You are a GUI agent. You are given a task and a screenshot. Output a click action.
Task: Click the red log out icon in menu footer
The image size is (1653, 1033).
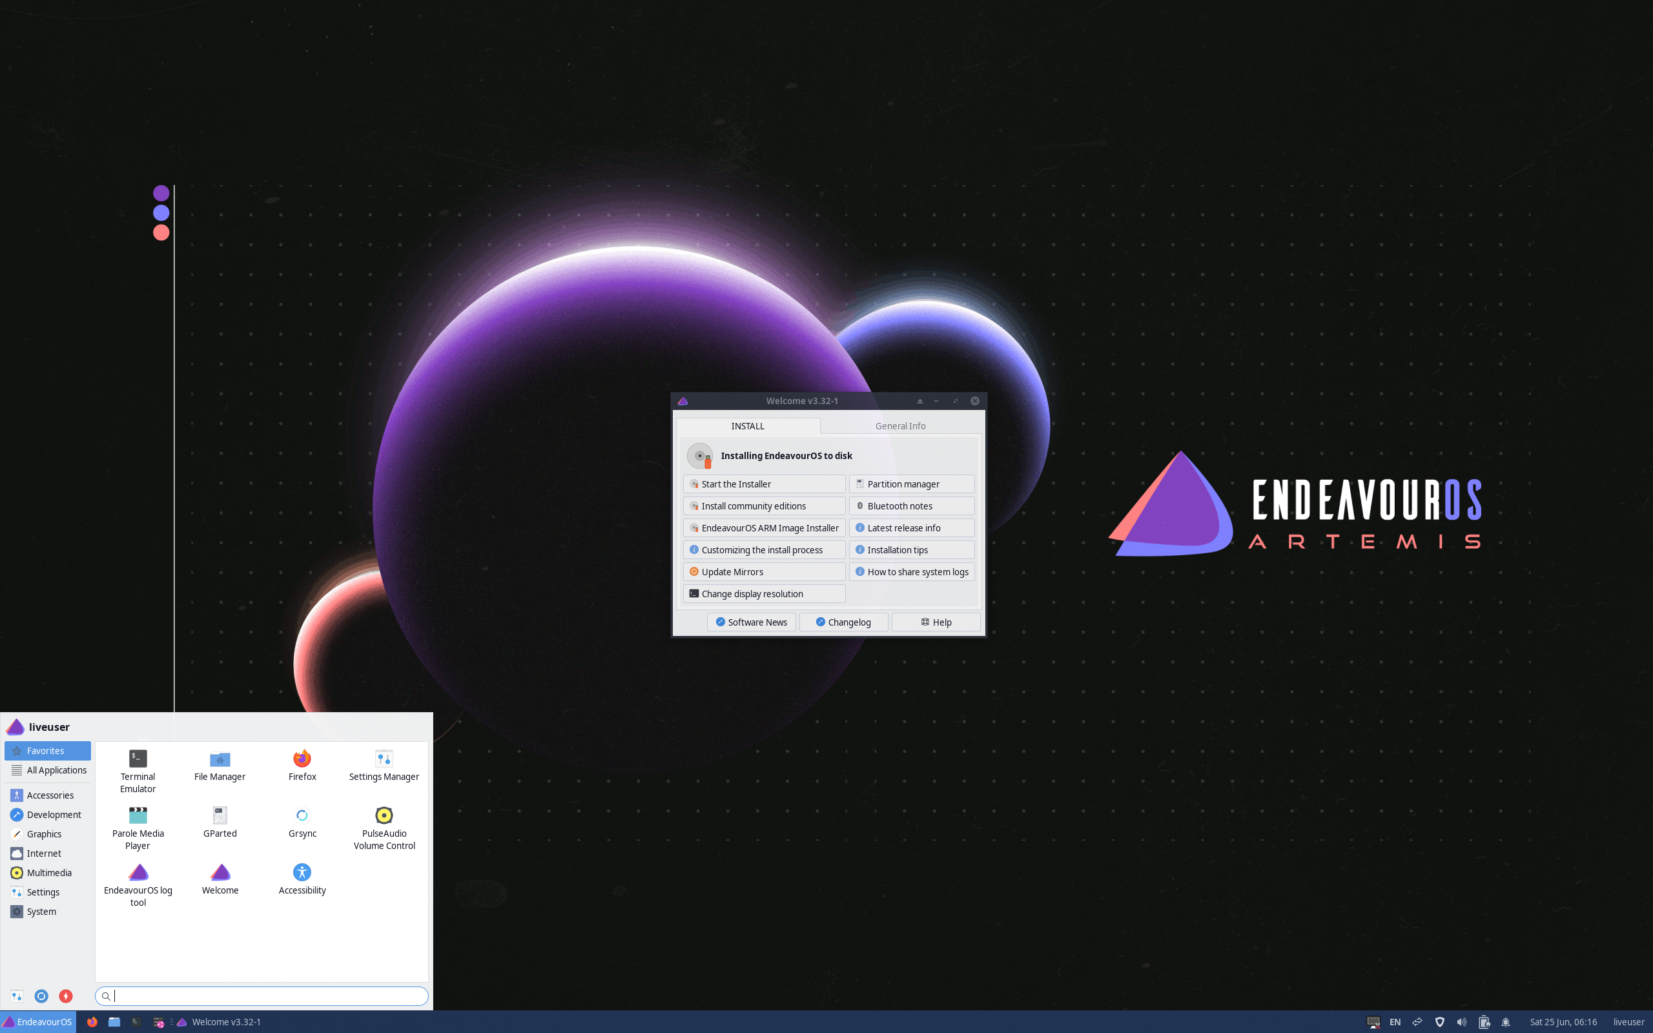click(66, 996)
